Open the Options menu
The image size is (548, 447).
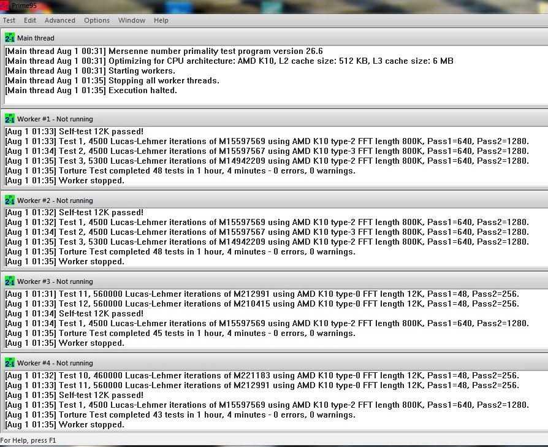pyautogui.click(x=97, y=20)
